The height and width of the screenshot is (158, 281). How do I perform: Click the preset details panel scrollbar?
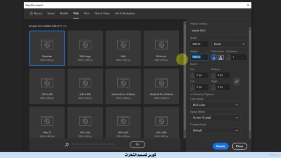point(250,81)
